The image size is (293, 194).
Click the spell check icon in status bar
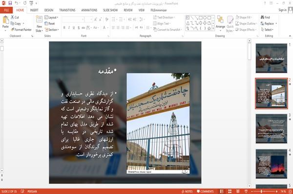click(22, 191)
